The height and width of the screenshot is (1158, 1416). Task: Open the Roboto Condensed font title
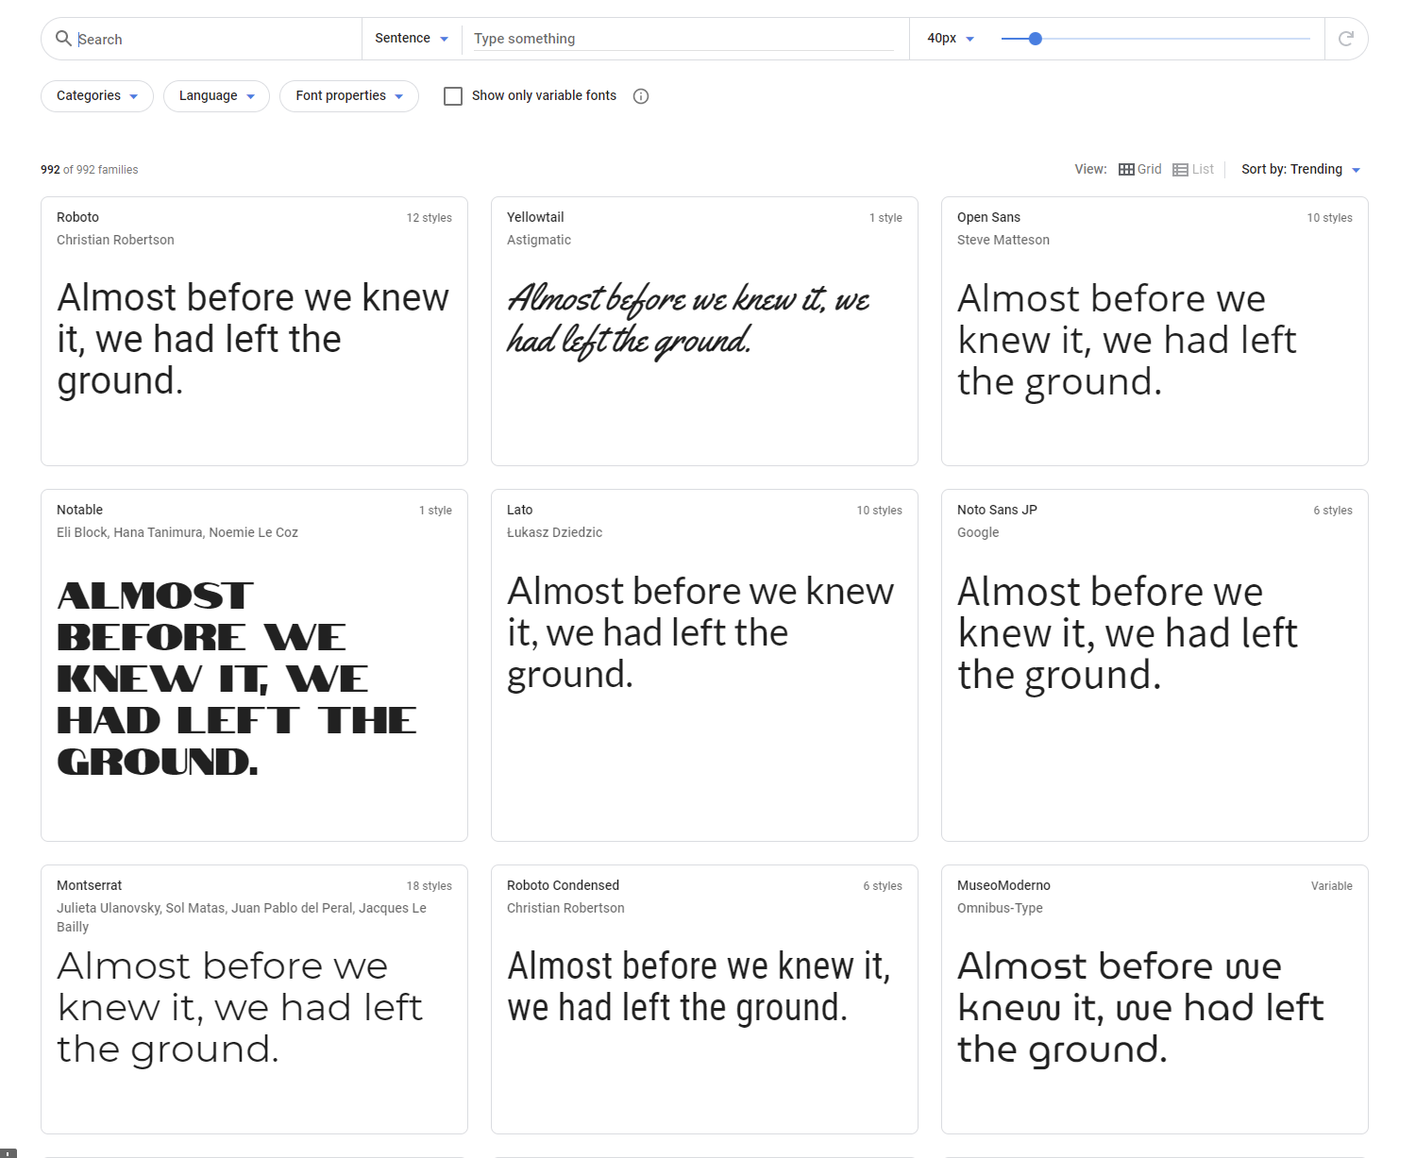[564, 886]
